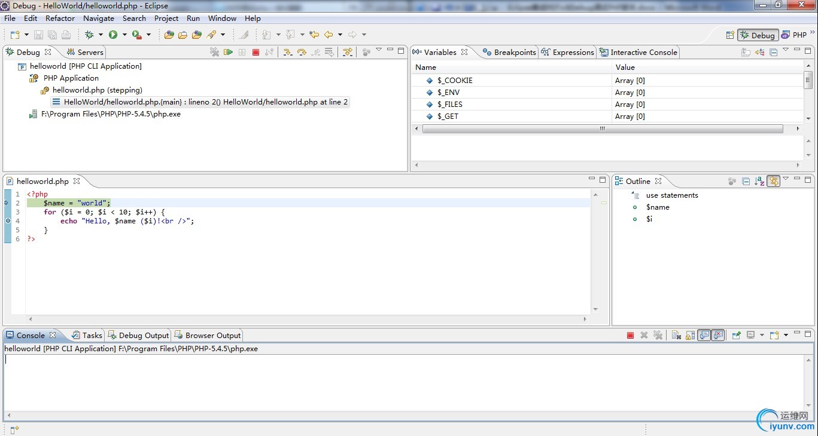This screenshot has width=818, height=436.
Task: Open the Back history dropdown arrow
Action: pyautogui.click(x=340, y=35)
